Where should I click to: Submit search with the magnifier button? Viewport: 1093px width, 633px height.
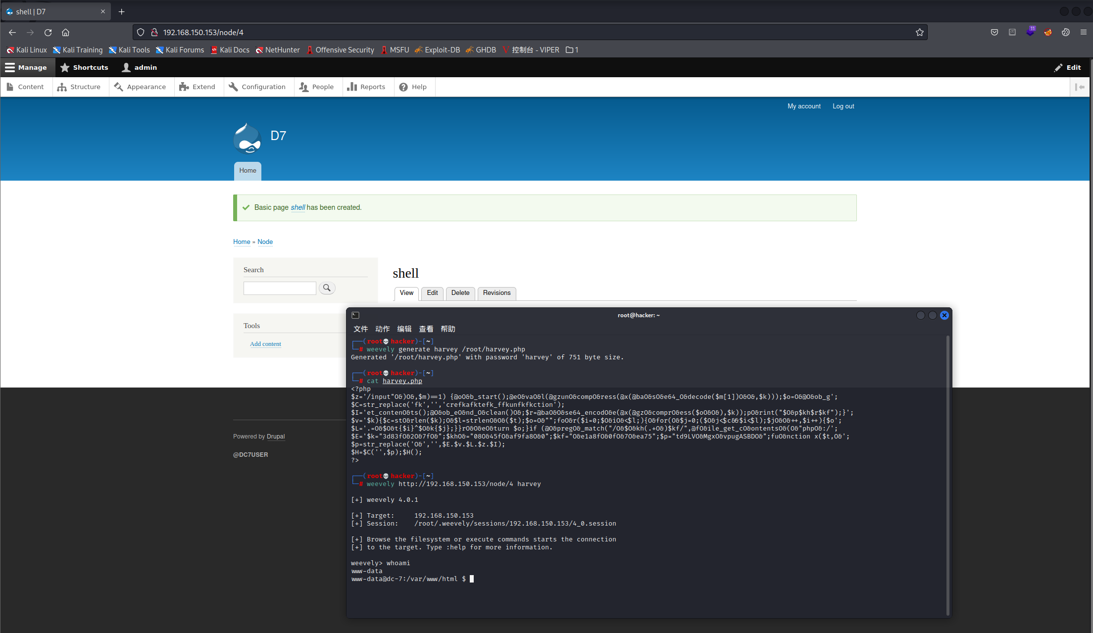[x=327, y=288]
